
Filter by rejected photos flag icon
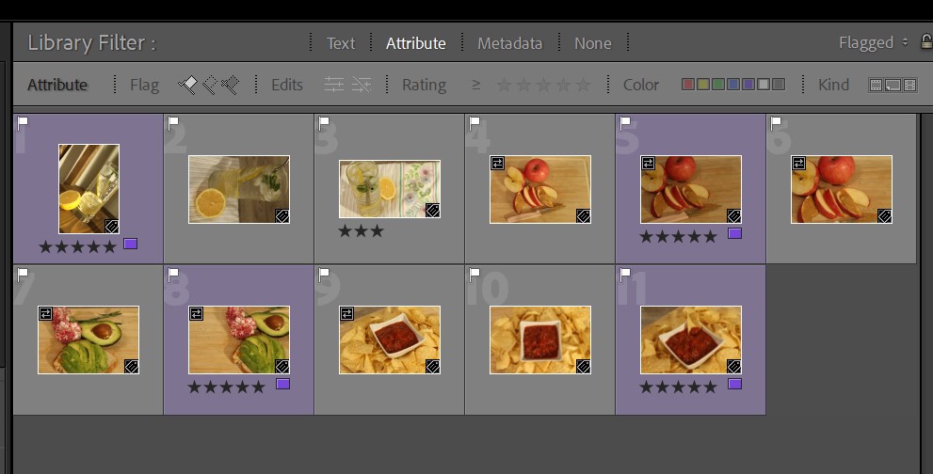[230, 85]
